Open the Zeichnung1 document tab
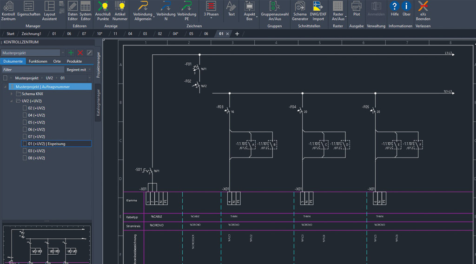The height and width of the screenshot is (264, 476). [x=31, y=34]
